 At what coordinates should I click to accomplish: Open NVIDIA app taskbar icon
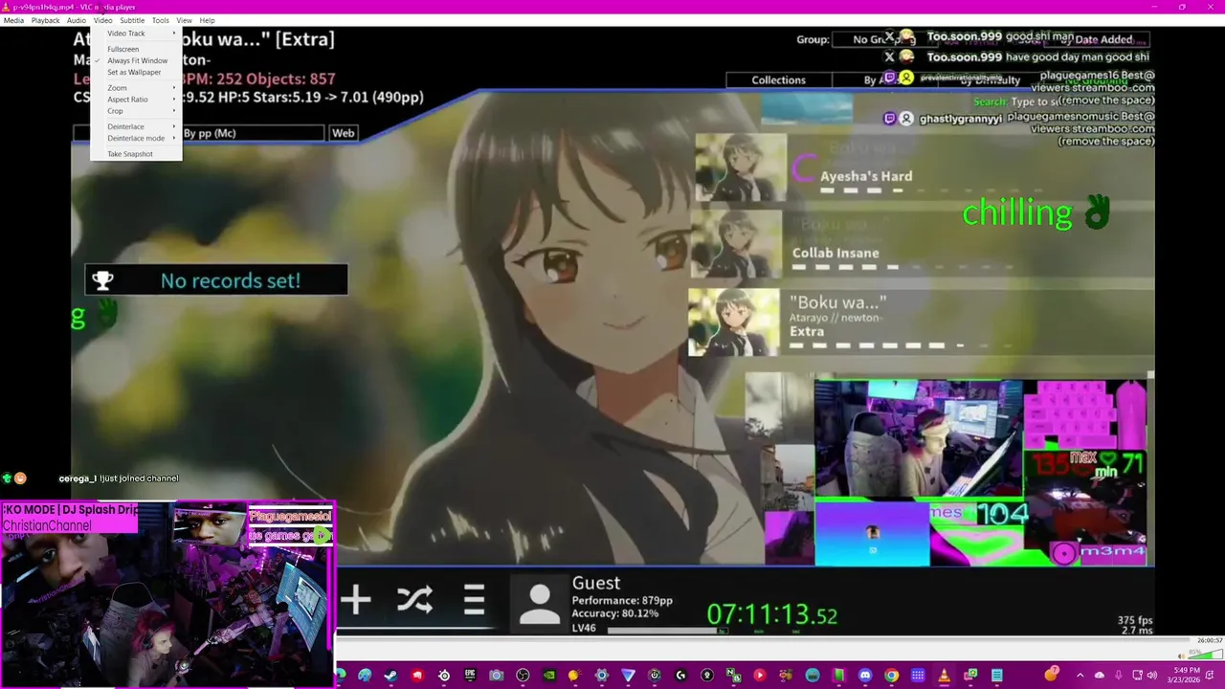click(549, 676)
